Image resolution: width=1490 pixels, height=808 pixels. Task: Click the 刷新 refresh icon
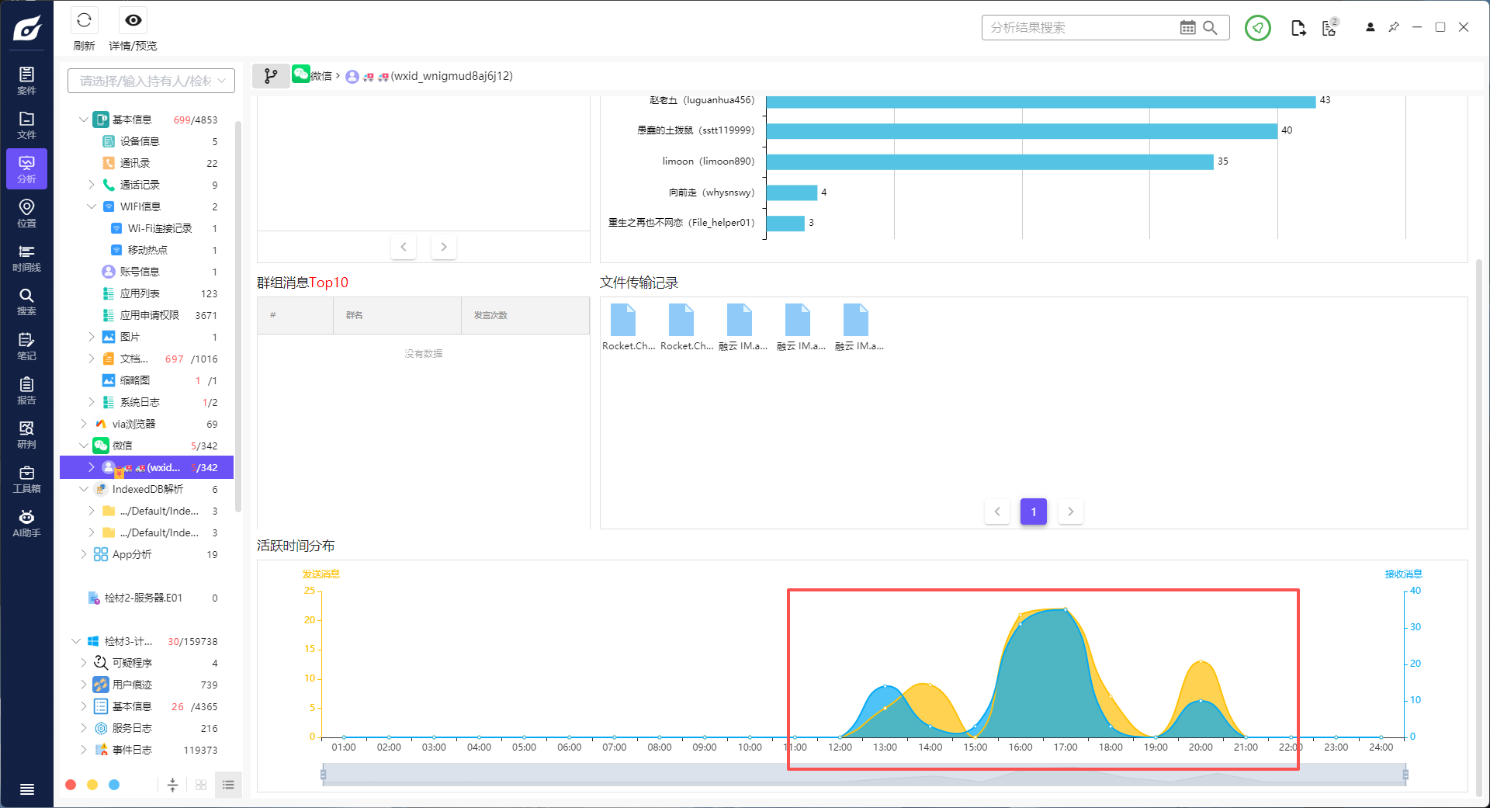84,21
